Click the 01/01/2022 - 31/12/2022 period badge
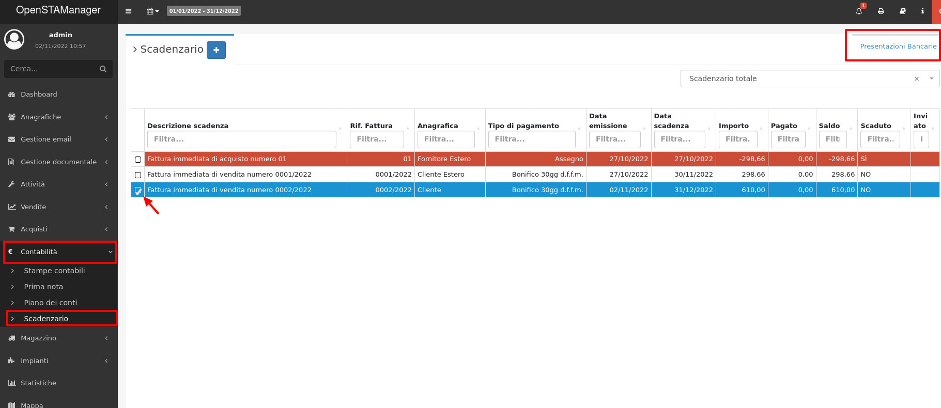 coord(204,11)
